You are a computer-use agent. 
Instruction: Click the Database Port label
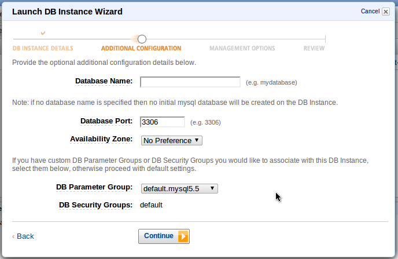[x=106, y=121]
